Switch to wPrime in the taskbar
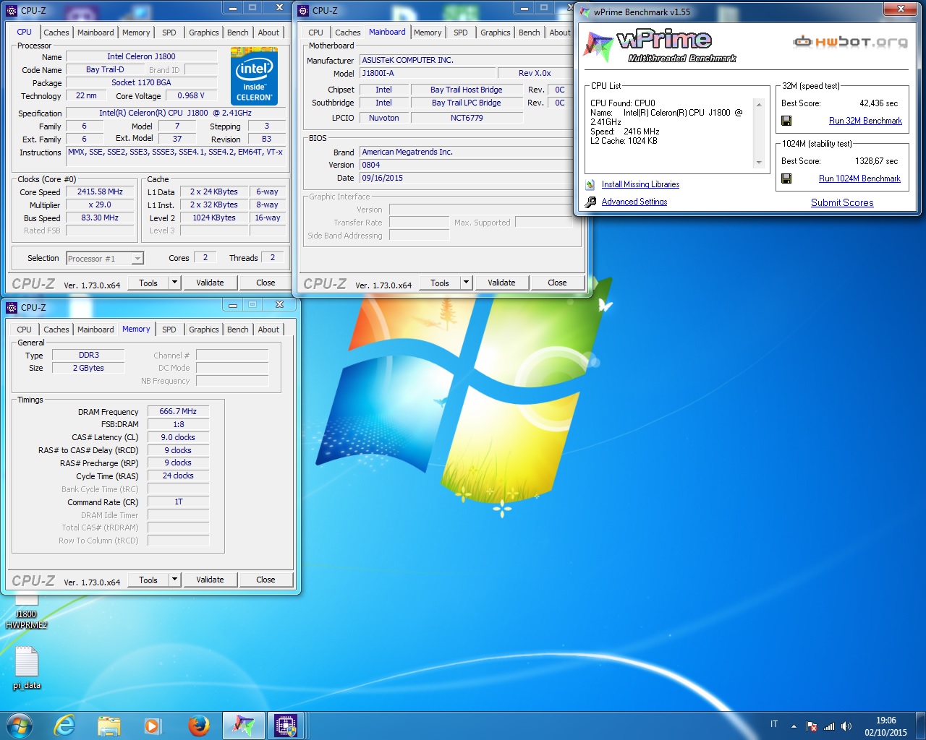 pyautogui.click(x=243, y=726)
